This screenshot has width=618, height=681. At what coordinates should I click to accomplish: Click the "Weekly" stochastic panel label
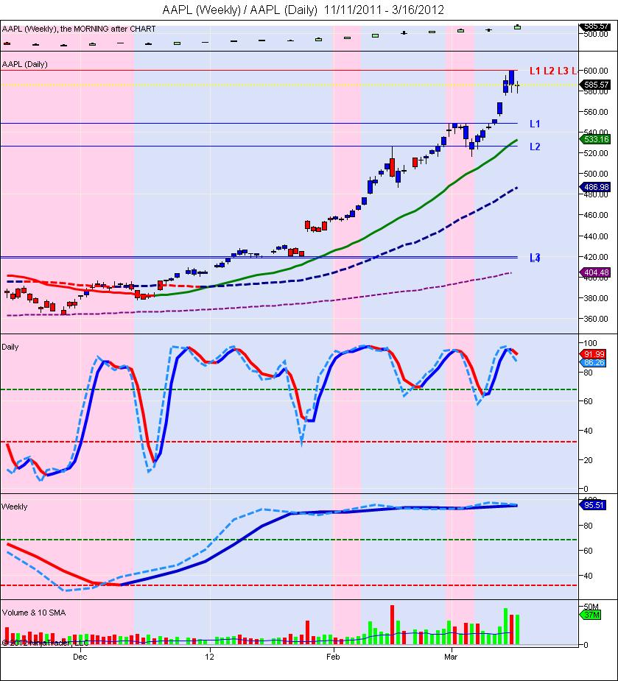14,507
